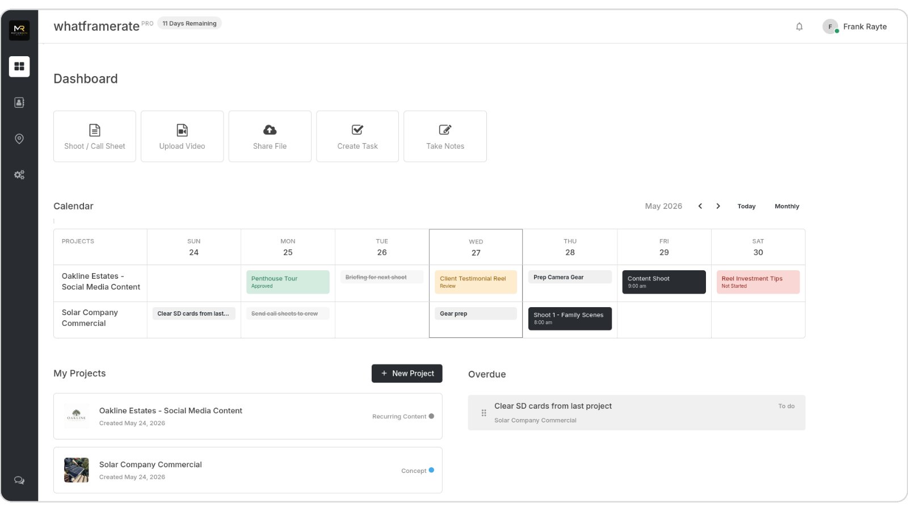Image resolution: width=908 pixels, height=511 pixels.
Task: Click the 11 Days Remaining badge
Action: coord(190,23)
